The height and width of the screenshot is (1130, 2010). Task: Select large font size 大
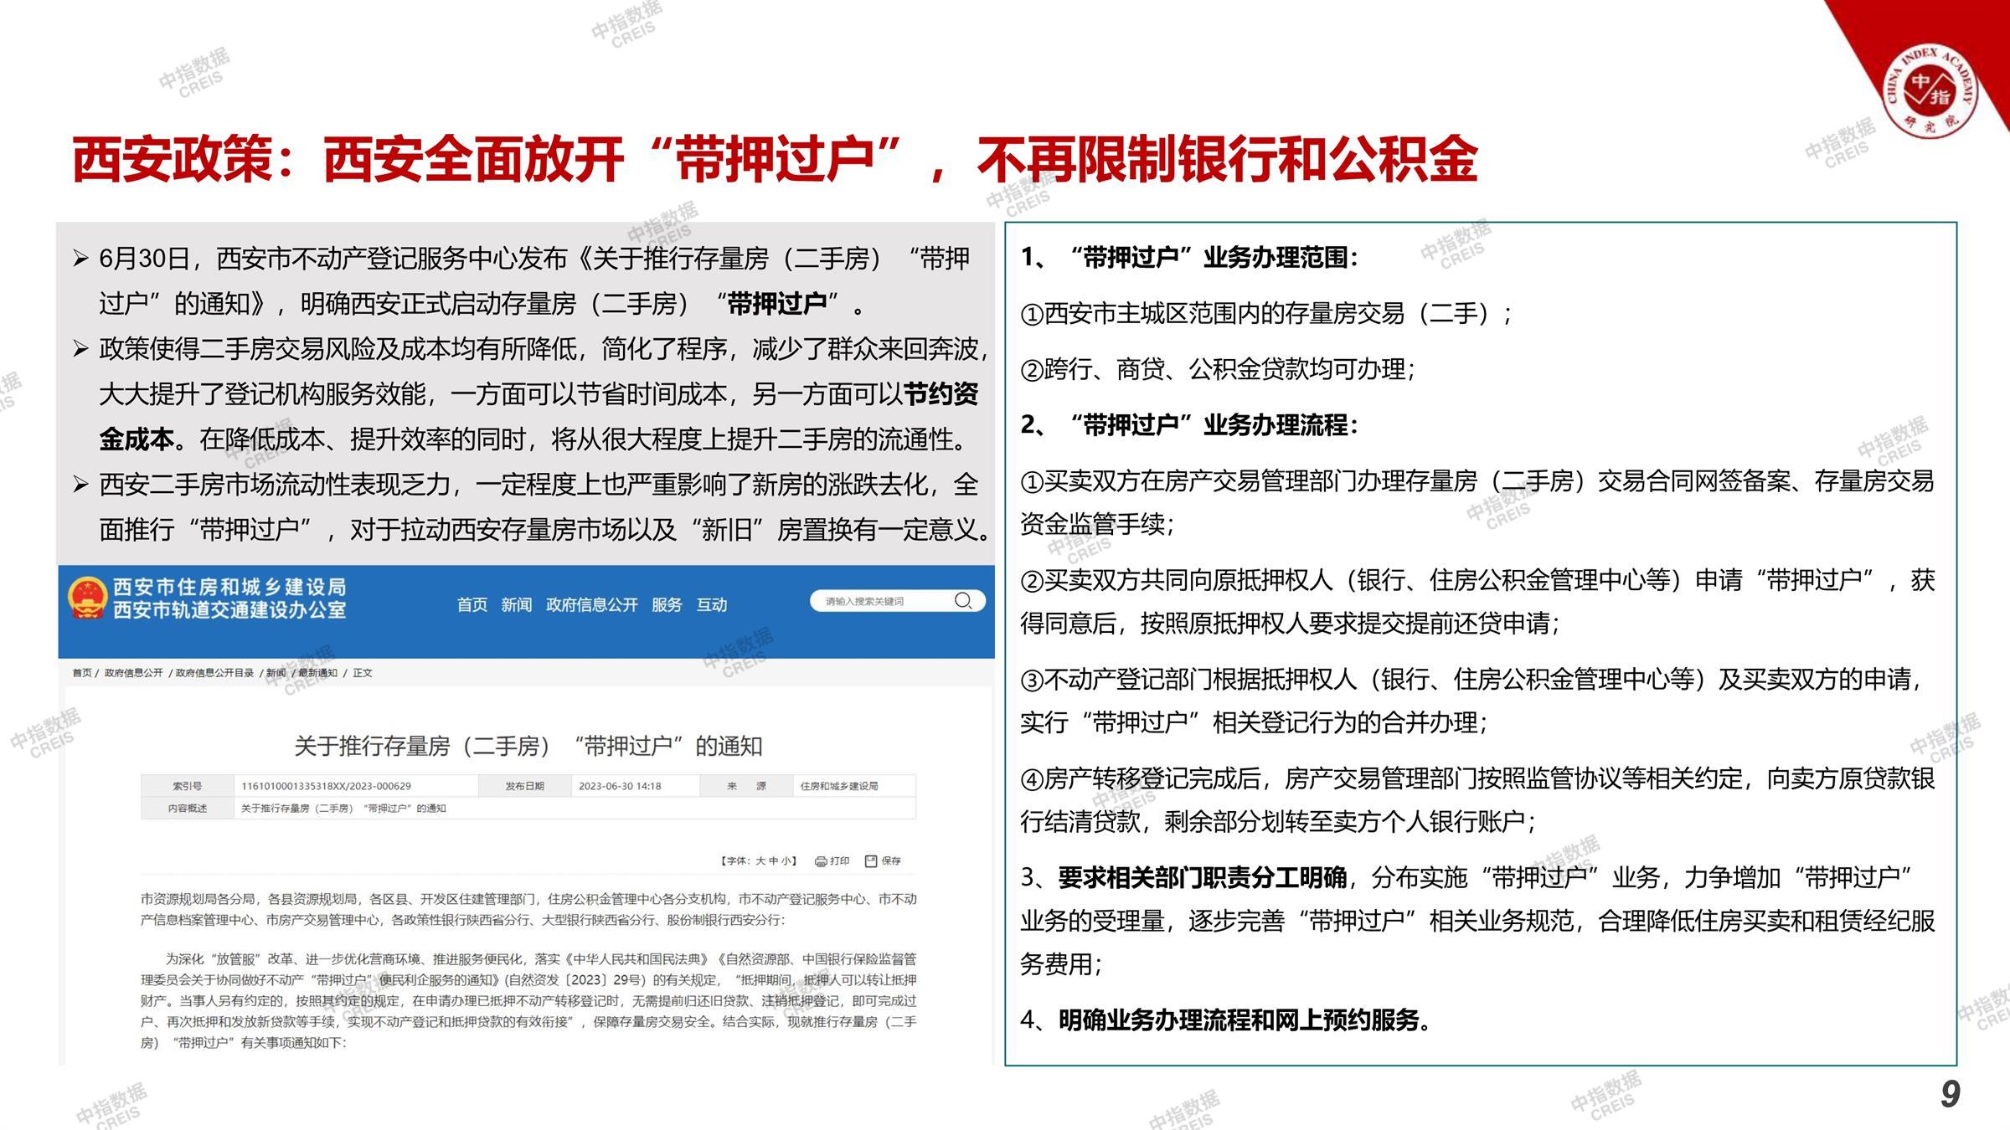coord(760,861)
